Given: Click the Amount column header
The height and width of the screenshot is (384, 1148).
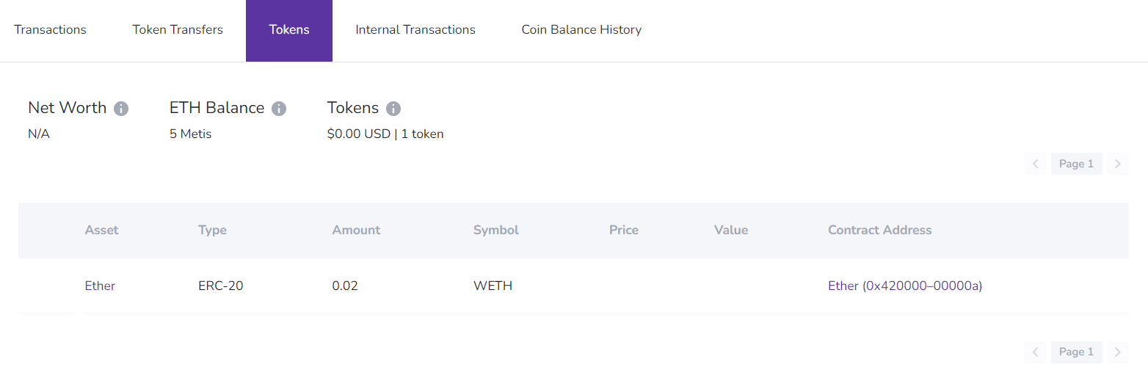Looking at the screenshot, I should click(356, 230).
